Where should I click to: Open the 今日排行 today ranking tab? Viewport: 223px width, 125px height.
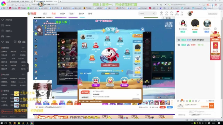(x=138, y=41)
